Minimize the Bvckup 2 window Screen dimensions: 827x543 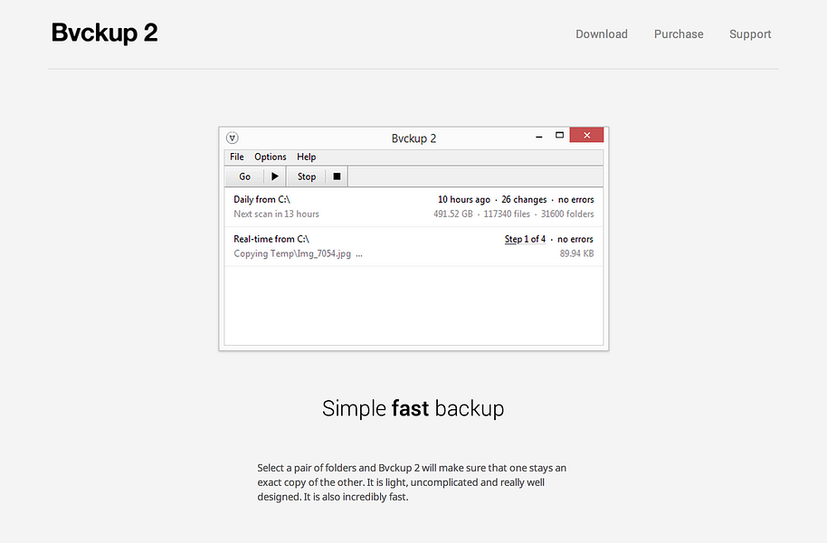(539, 136)
